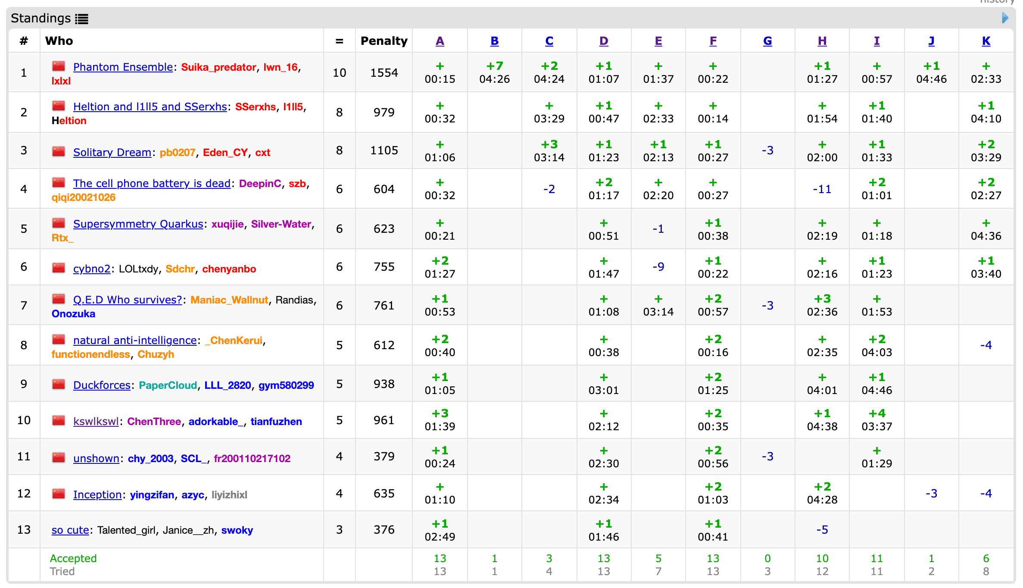Open the kswlkswl team link
The image size is (1023, 588).
coord(96,421)
